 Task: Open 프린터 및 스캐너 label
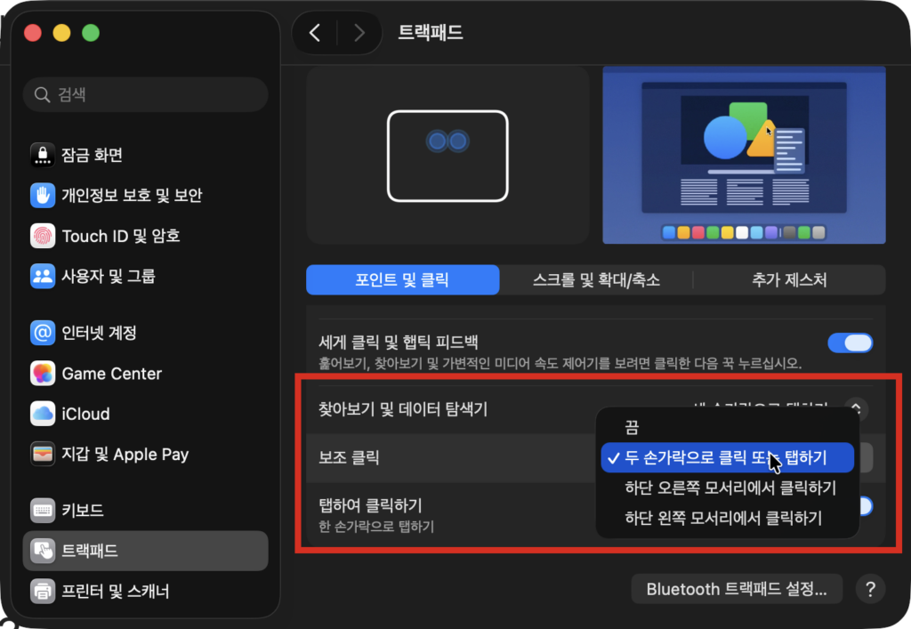click(x=115, y=592)
